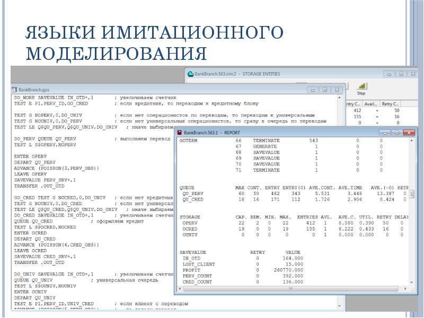Image resolution: width=424 pixels, height=318 pixels.
Task: Click the restore icon of the REPORT window
Action: click(x=397, y=132)
